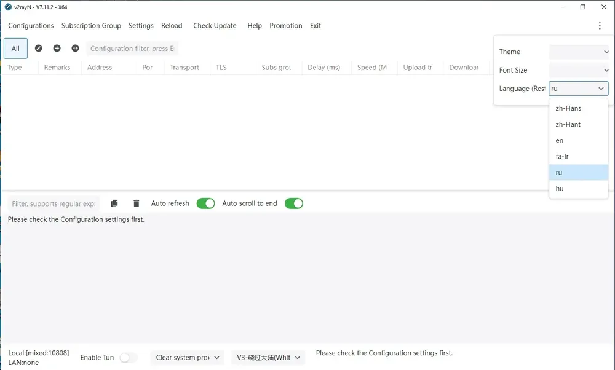Click the add group plus icon

(x=57, y=48)
